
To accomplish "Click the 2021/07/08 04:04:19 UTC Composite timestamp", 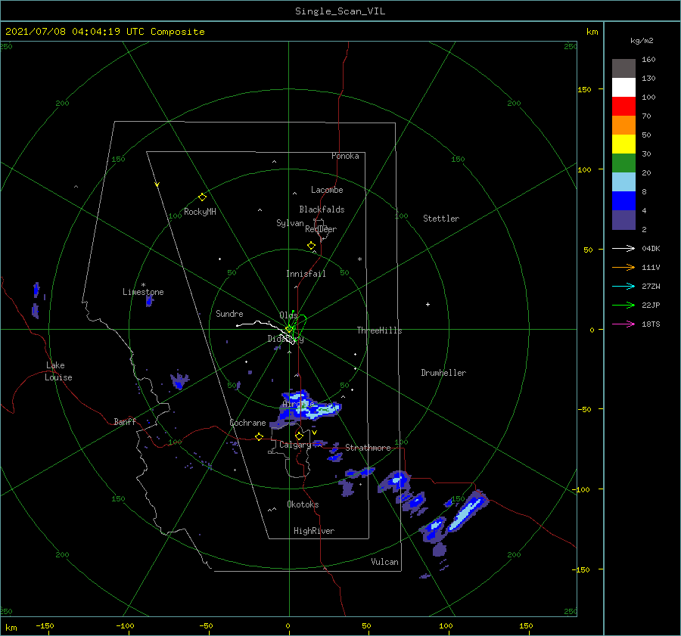I will (104, 32).
